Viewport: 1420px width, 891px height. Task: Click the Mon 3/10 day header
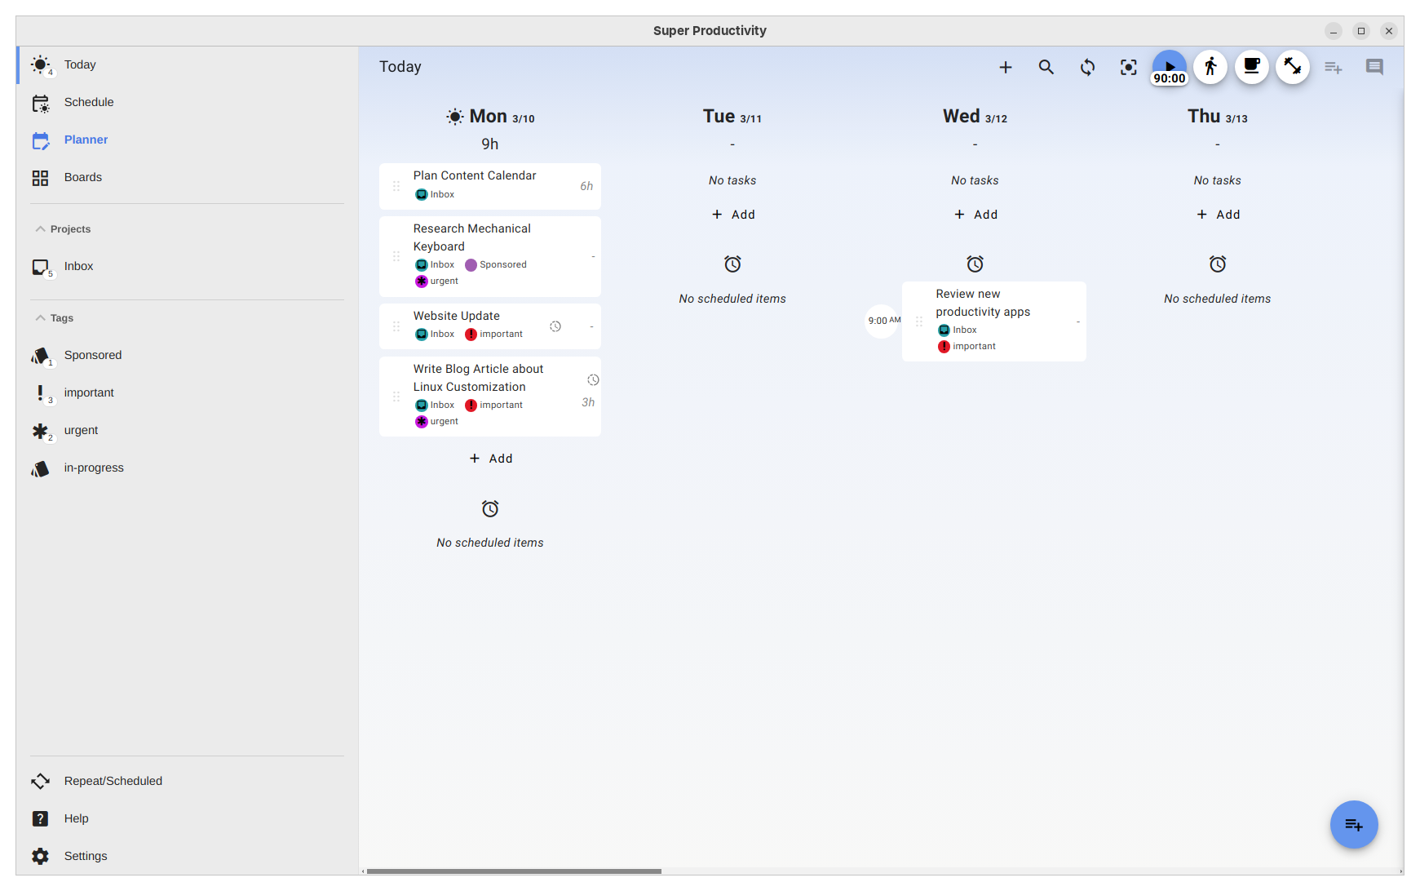(x=490, y=117)
